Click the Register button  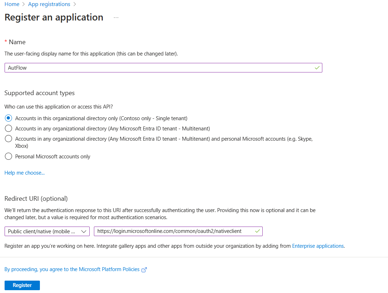pos(22,285)
